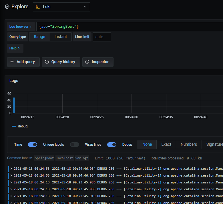The height and width of the screenshot is (204, 223).
Task: Click the Explore compass icon
Action: [7, 7]
